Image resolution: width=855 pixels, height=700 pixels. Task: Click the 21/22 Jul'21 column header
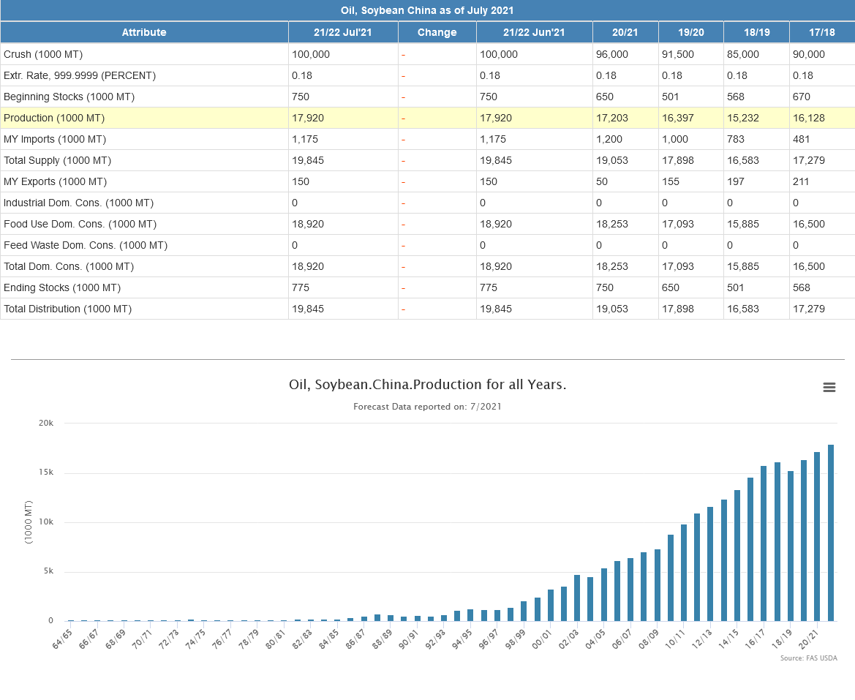343,32
